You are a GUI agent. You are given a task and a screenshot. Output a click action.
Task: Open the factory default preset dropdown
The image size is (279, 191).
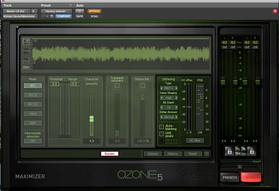tap(56, 11)
